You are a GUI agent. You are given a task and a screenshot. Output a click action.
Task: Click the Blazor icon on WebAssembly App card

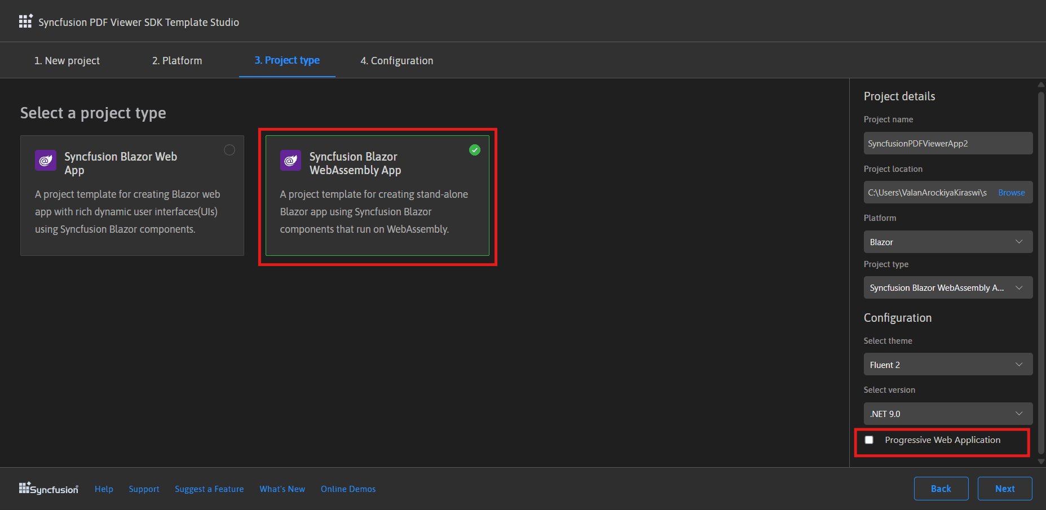tap(291, 160)
